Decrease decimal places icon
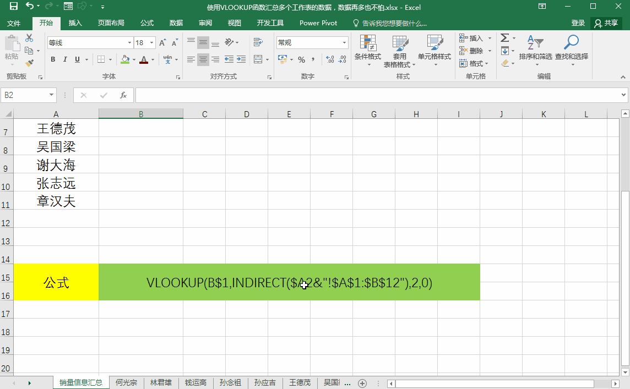 pyautogui.click(x=343, y=60)
